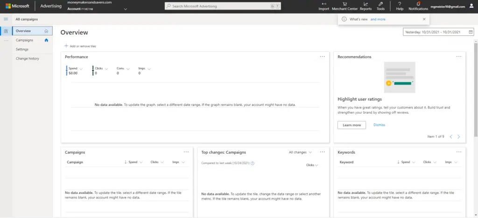This screenshot has width=478, height=218.
Task: Open the 'and more' link
Action: coord(378,19)
